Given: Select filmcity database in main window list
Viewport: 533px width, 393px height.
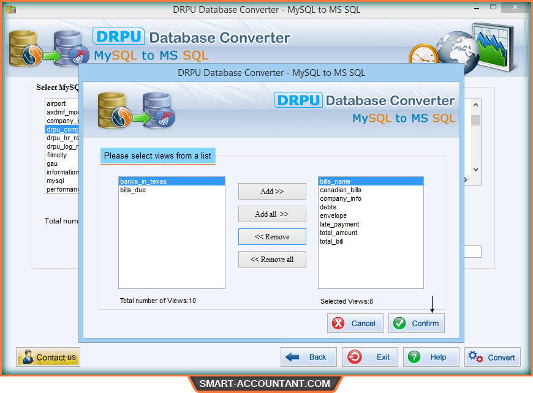Looking at the screenshot, I should coord(62,155).
